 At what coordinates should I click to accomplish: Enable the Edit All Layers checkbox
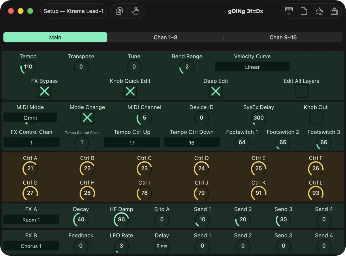coord(301,91)
